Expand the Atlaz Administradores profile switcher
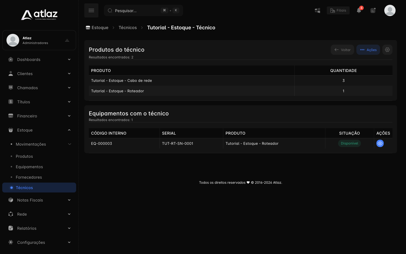The image size is (406, 254). tap(67, 40)
